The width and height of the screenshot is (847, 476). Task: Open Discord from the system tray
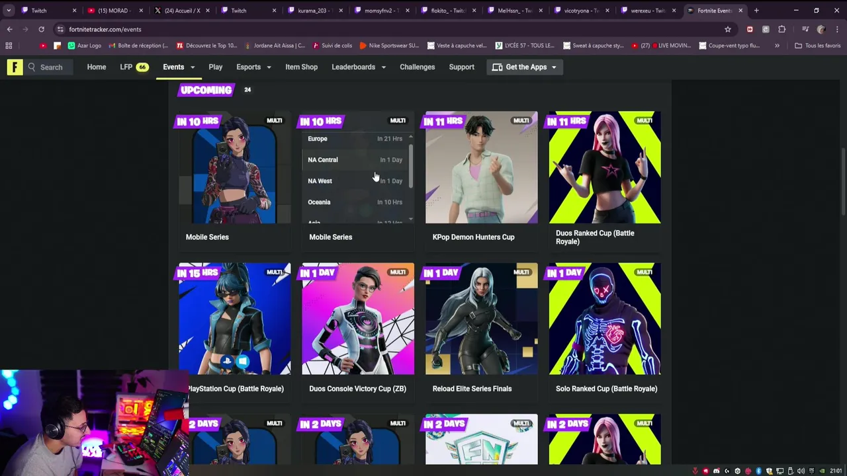pos(716,471)
